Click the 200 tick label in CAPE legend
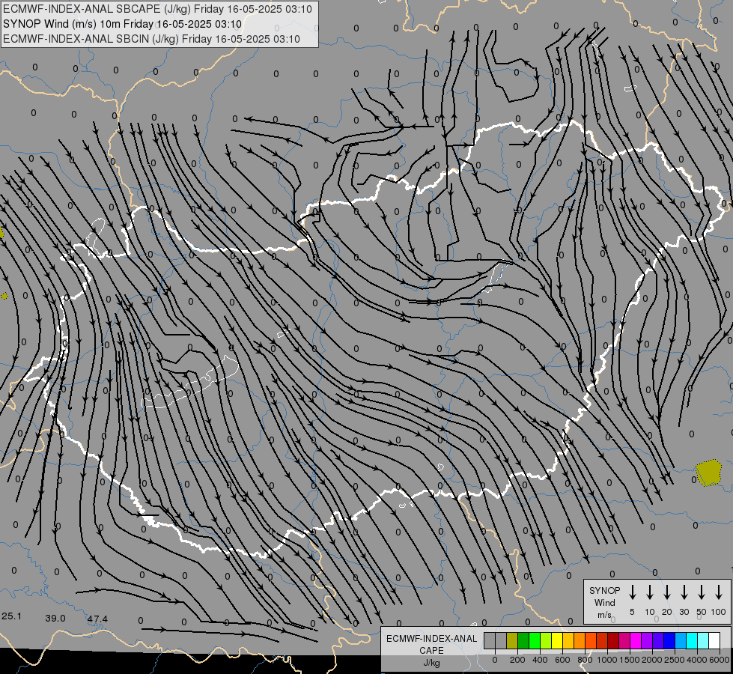Viewport: 733px width, 674px height. click(x=517, y=660)
